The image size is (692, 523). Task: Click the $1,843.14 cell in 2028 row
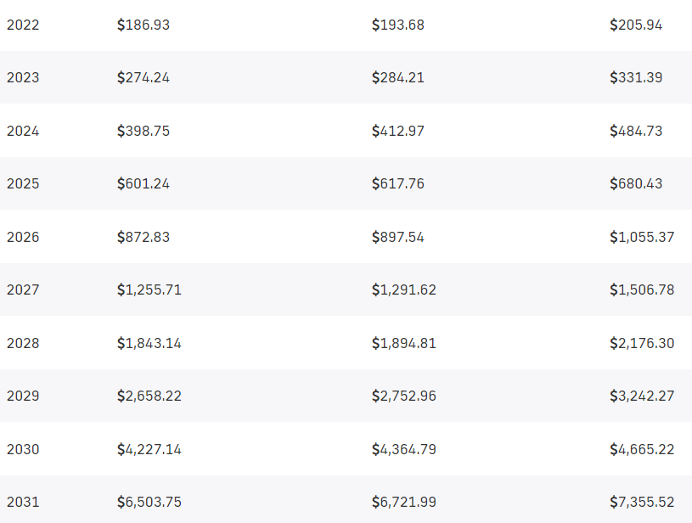(149, 343)
